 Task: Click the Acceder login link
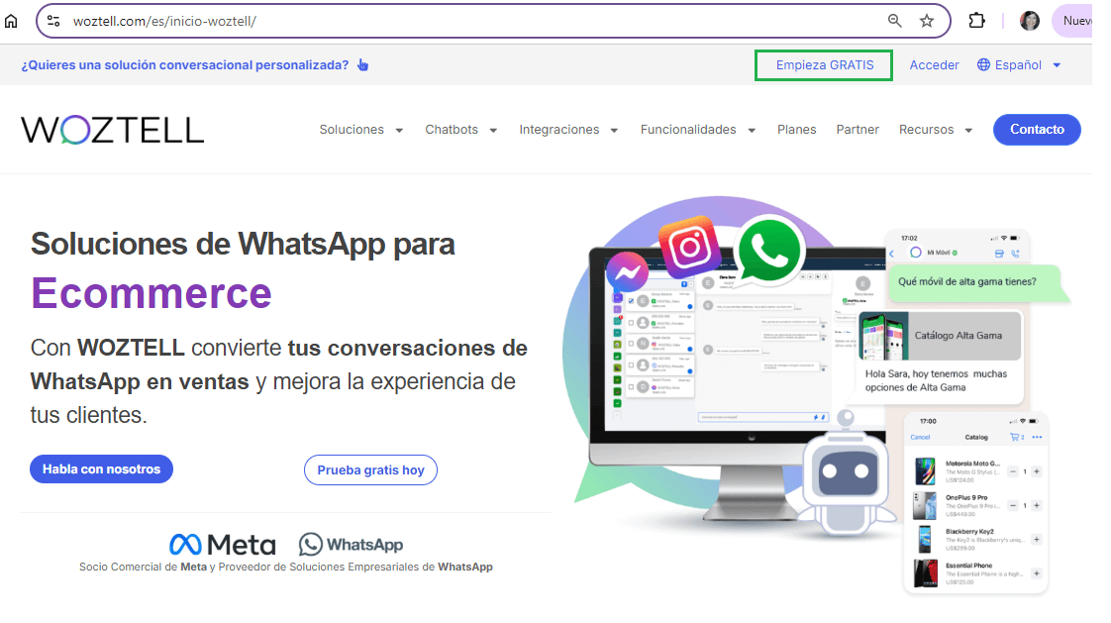[934, 65]
